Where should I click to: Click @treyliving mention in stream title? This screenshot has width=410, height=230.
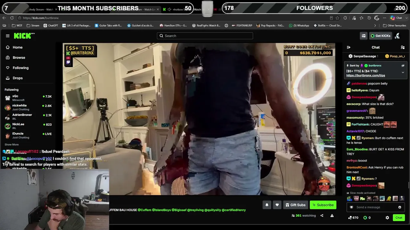pyautogui.click(x=195, y=210)
